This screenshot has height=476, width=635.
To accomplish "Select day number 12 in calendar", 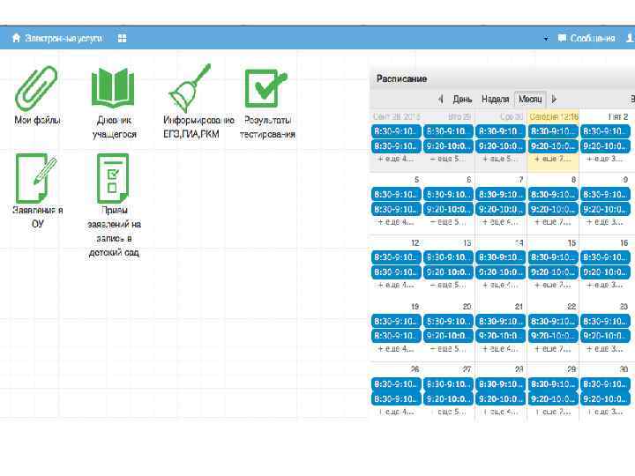I will pyautogui.click(x=415, y=243).
